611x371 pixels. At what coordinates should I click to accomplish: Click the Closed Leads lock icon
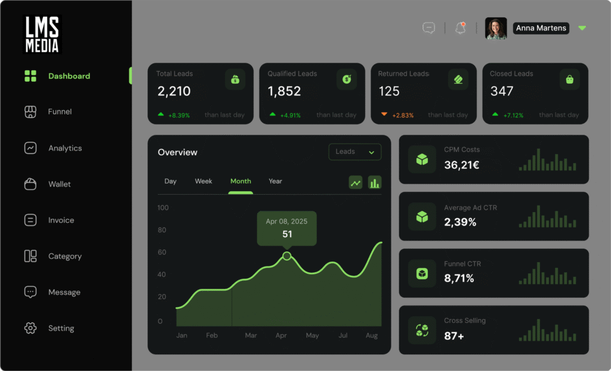pyautogui.click(x=569, y=79)
